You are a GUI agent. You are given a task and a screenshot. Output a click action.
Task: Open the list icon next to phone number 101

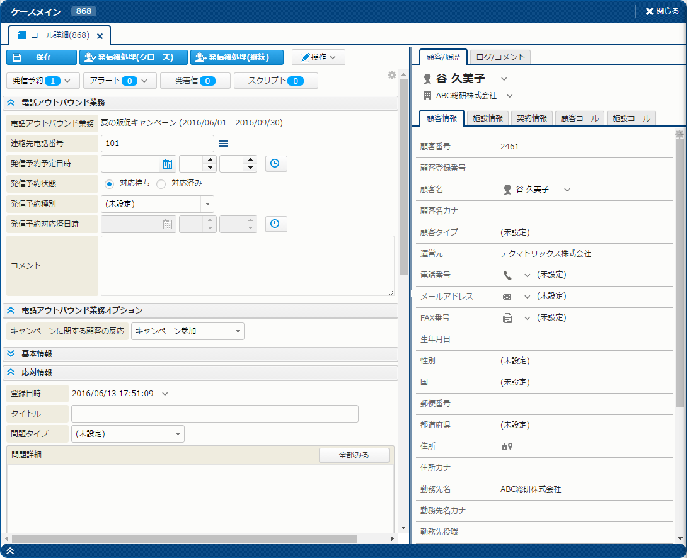pyautogui.click(x=224, y=144)
